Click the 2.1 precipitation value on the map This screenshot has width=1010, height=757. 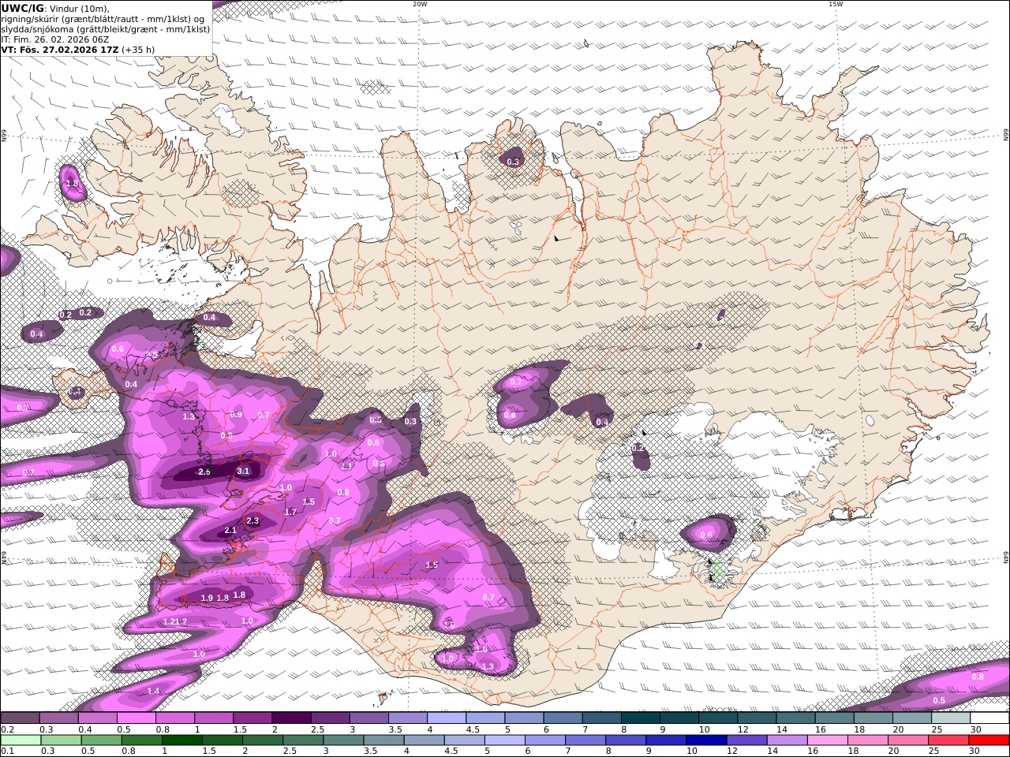[x=230, y=531]
